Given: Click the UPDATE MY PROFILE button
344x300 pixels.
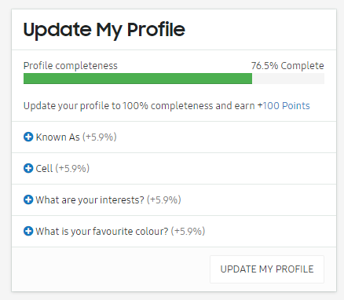Looking at the screenshot, I should tap(267, 269).
